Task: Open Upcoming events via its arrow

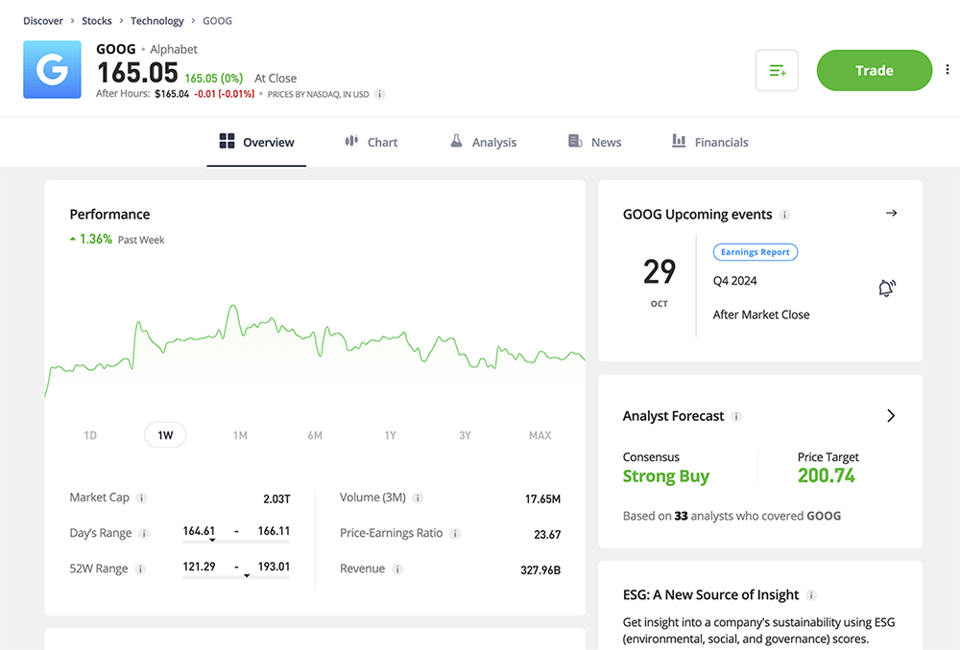Action: (891, 214)
